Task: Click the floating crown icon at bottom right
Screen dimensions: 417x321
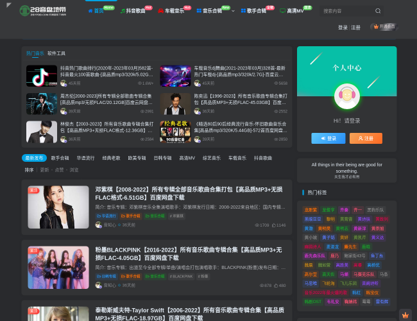Action: coord(405,315)
